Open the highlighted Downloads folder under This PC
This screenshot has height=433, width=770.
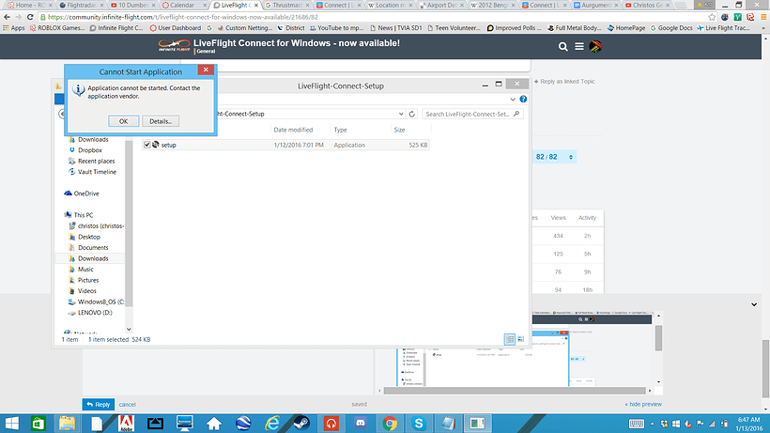[x=93, y=258]
